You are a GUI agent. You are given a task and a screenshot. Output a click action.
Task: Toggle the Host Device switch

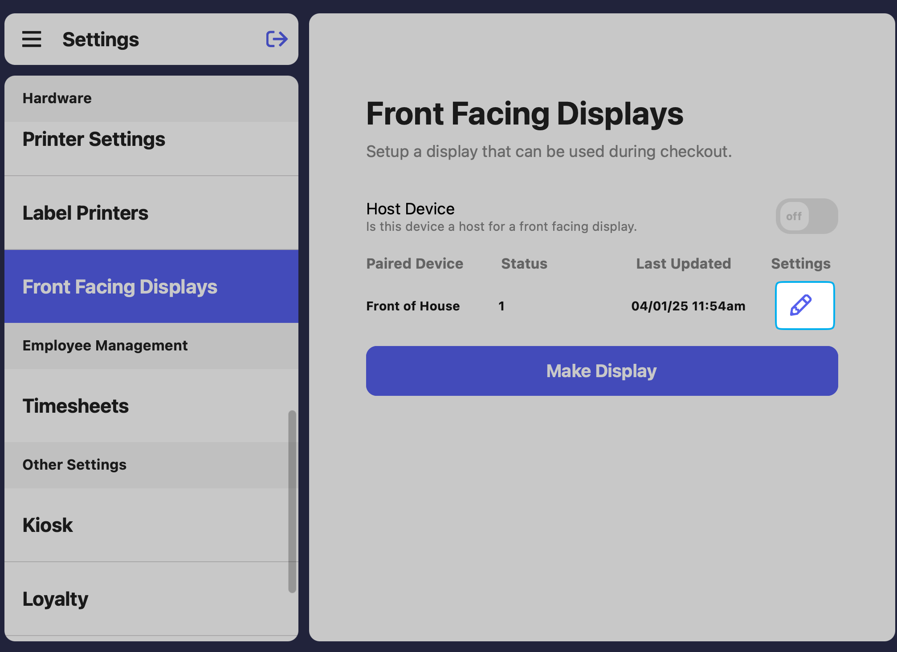click(806, 216)
